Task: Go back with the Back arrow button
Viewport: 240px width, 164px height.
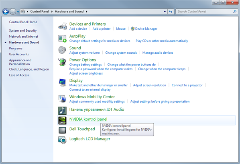Action: click(6, 12)
